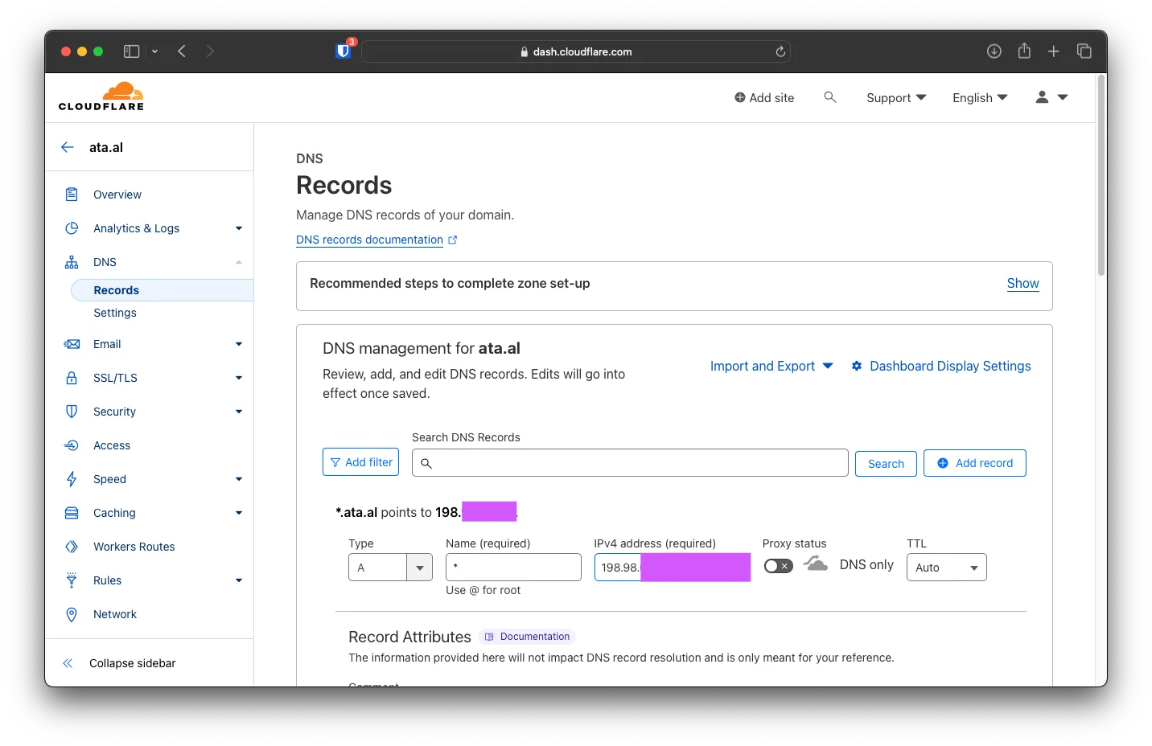The image size is (1152, 746).
Task: Click the Search button
Action: (886, 464)
